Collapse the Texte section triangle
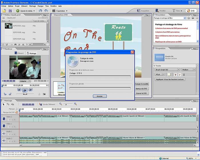The width and height of the screenshot is (200, 160). pyautogui.click(x=155, y=66)
